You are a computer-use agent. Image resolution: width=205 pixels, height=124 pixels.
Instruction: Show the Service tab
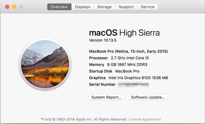[148, 7]
